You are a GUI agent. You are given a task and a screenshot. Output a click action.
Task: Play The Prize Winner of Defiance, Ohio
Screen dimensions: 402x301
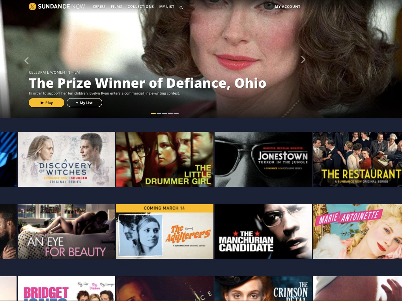pyautogui.click(x=47, y=103)
